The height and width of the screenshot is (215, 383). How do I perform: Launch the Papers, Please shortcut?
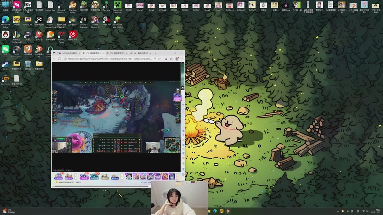coord(61,37)
